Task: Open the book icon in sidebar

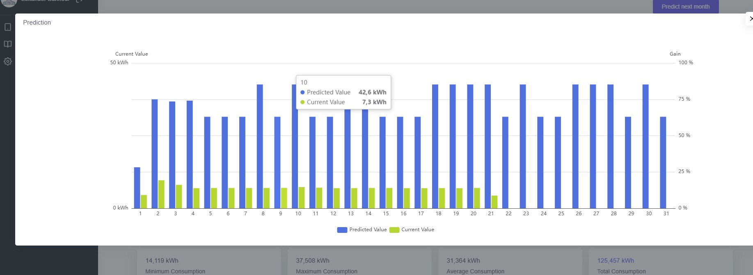Action: pos(7,44)
